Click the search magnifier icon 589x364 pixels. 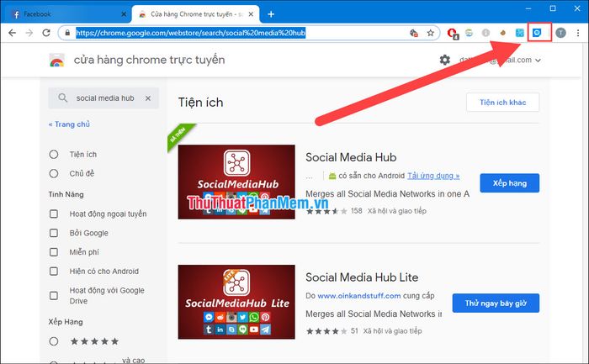point(63,98)
